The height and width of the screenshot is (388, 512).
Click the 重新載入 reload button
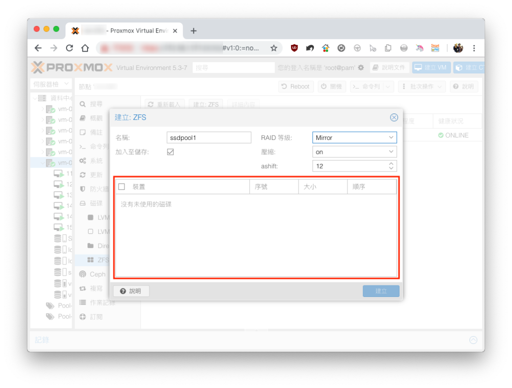click(x=164, y=104)
